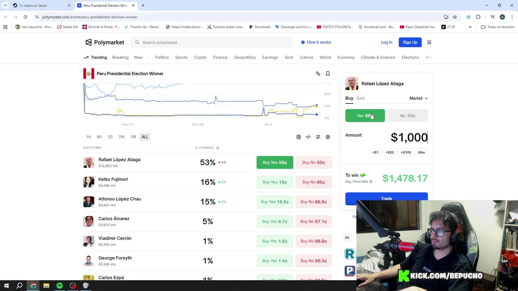The height and width of the screenshot is (291, 518).
Task: Switch to the Buy tab
Action: [349, 98]
